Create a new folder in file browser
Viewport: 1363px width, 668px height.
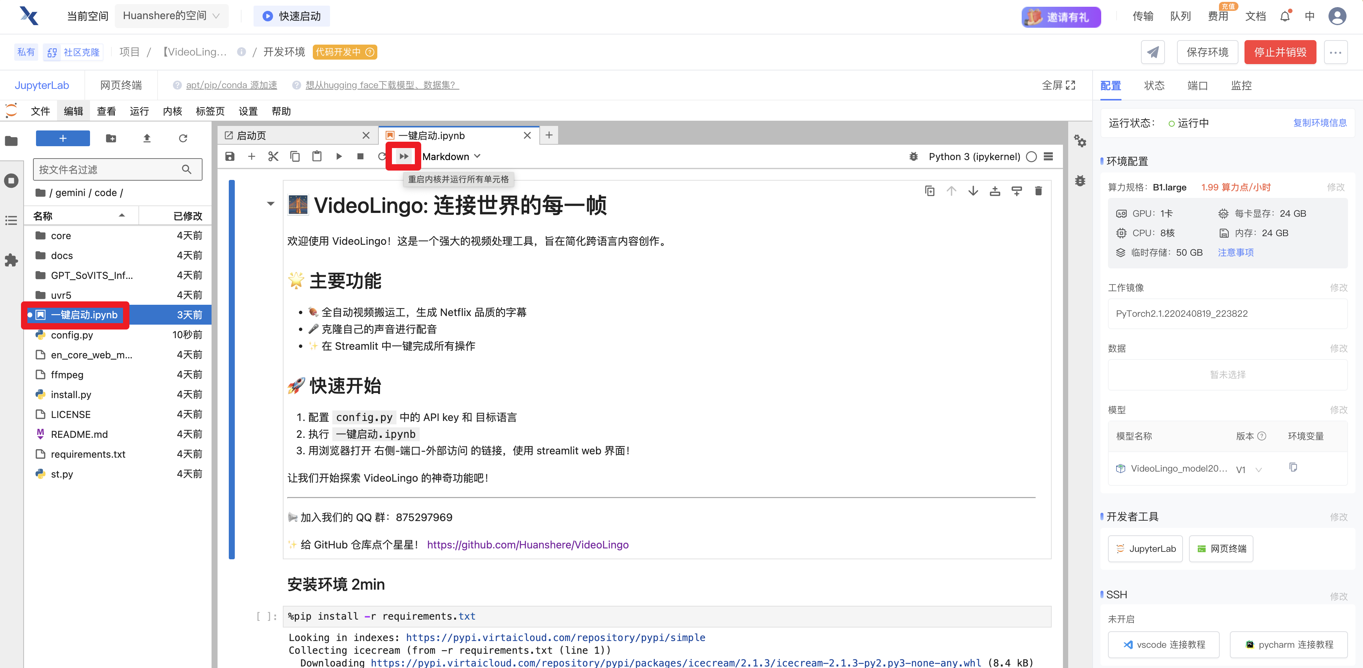click(x=111, y=139)
